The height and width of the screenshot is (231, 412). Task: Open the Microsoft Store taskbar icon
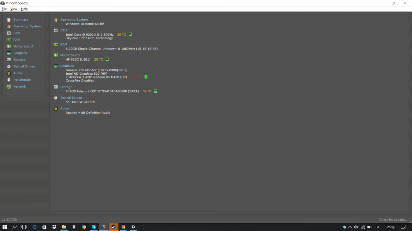coord(44,227)
